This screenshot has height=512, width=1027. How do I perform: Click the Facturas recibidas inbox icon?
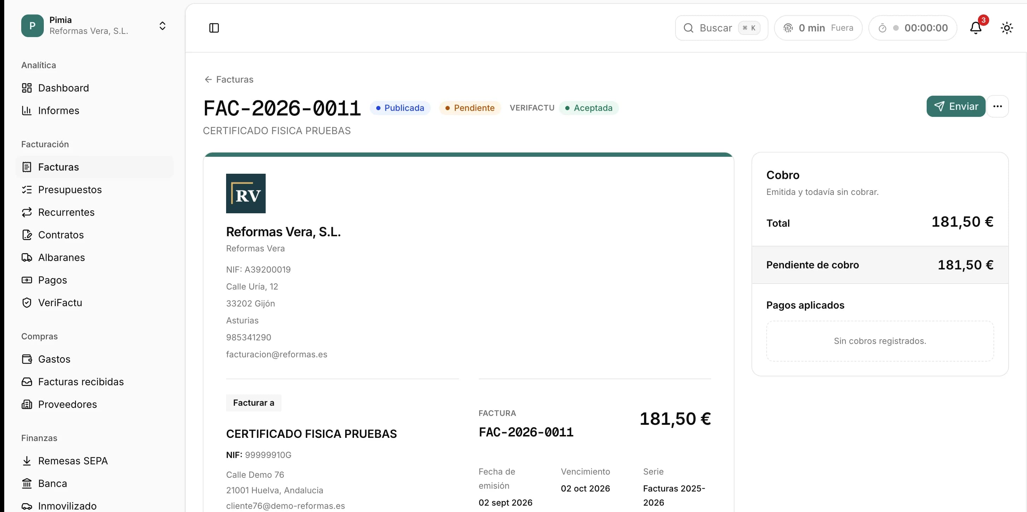(27, 382)
